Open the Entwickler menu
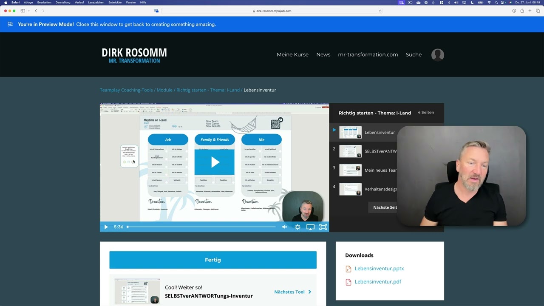Viewport: 544px width, 306px height. pos(115,3)
